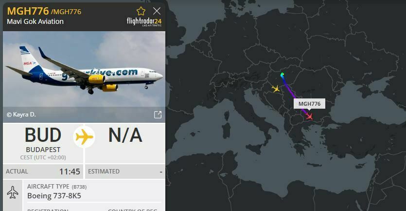Click the actual departure time 11:45
Screen dimensions: 406x211
tap(70, 172)
